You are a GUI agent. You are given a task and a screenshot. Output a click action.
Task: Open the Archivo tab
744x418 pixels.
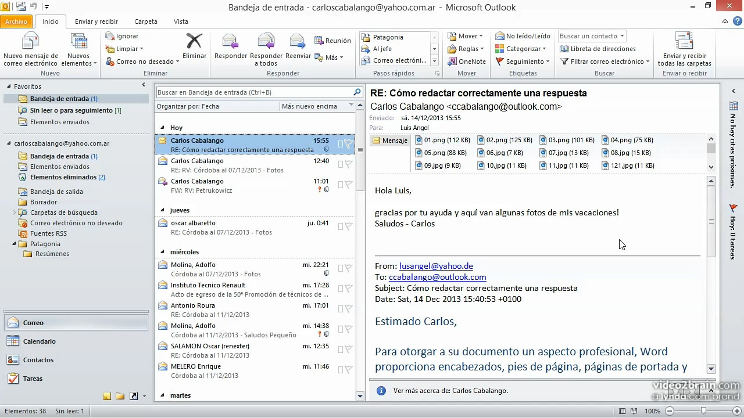click(x=16, y=21)
